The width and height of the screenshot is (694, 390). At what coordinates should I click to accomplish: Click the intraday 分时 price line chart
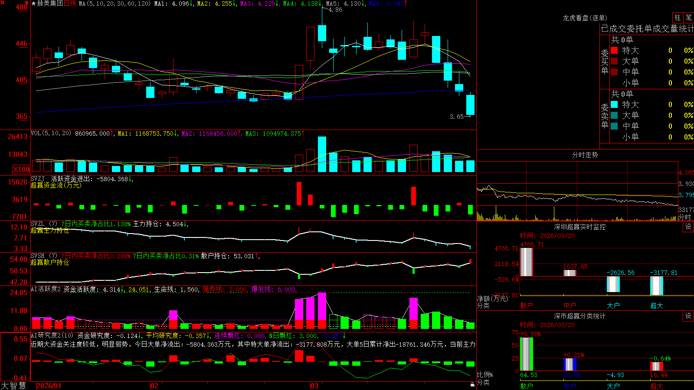coord(577,195)
